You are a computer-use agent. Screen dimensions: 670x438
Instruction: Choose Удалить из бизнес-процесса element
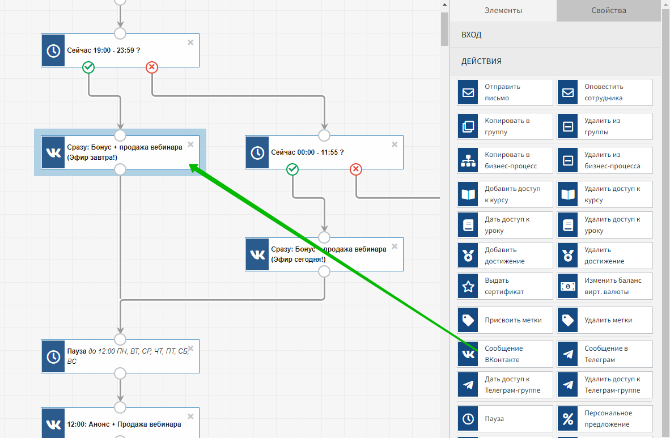(x=605, y=161)
